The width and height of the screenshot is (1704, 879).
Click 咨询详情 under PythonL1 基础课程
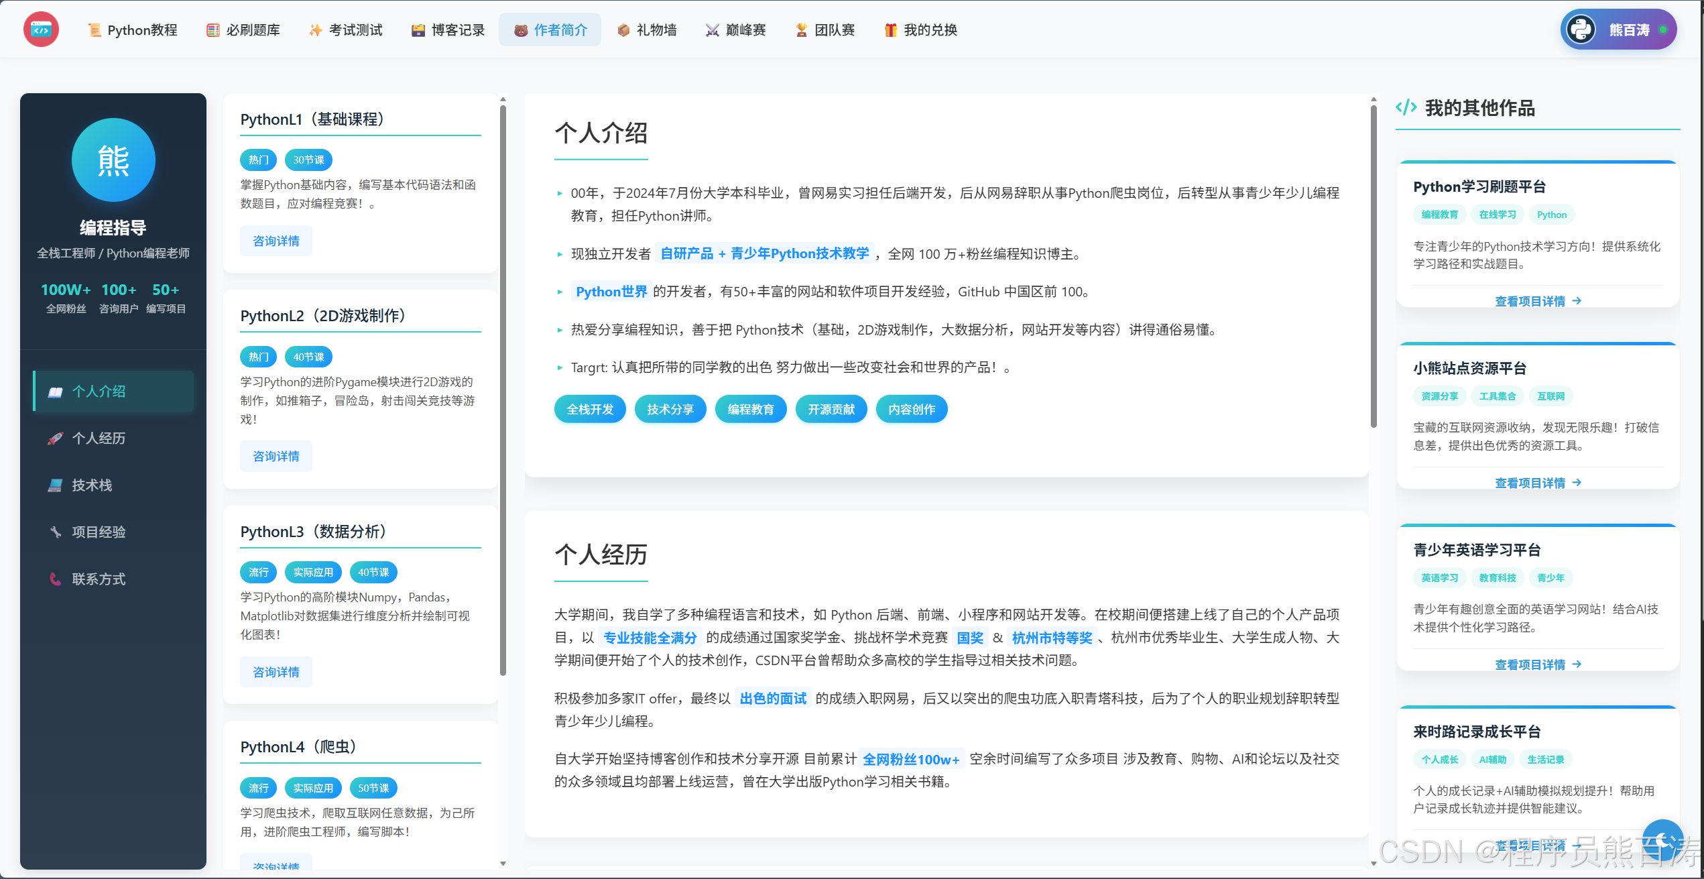276,241
